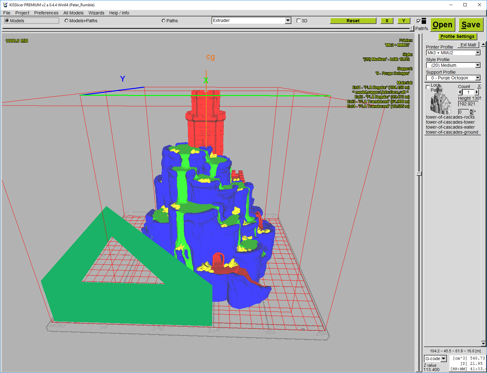Open the Preferences menu
The height and width of the screenshot is (373, 487).
(x=46, y=13)
